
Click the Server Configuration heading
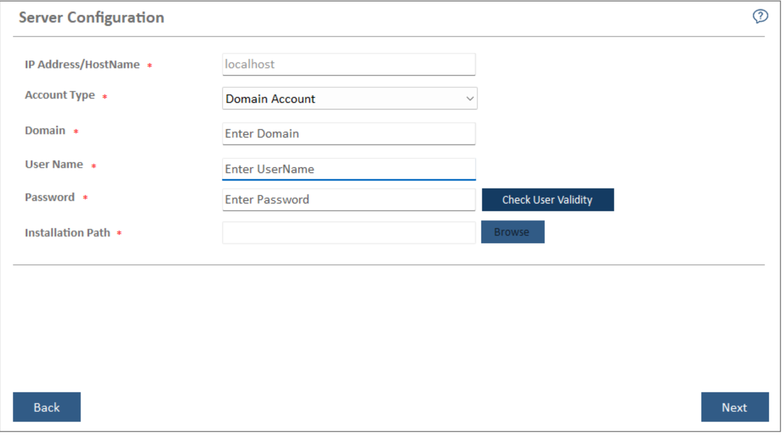91,17
